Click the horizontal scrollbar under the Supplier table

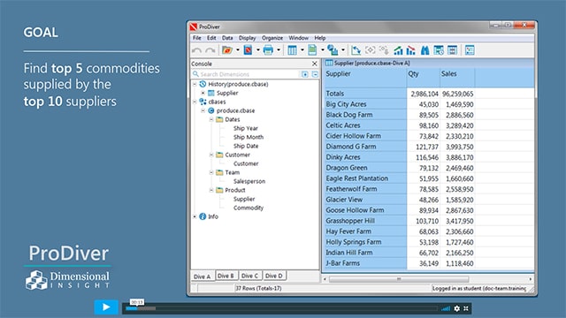pos(399,279)
